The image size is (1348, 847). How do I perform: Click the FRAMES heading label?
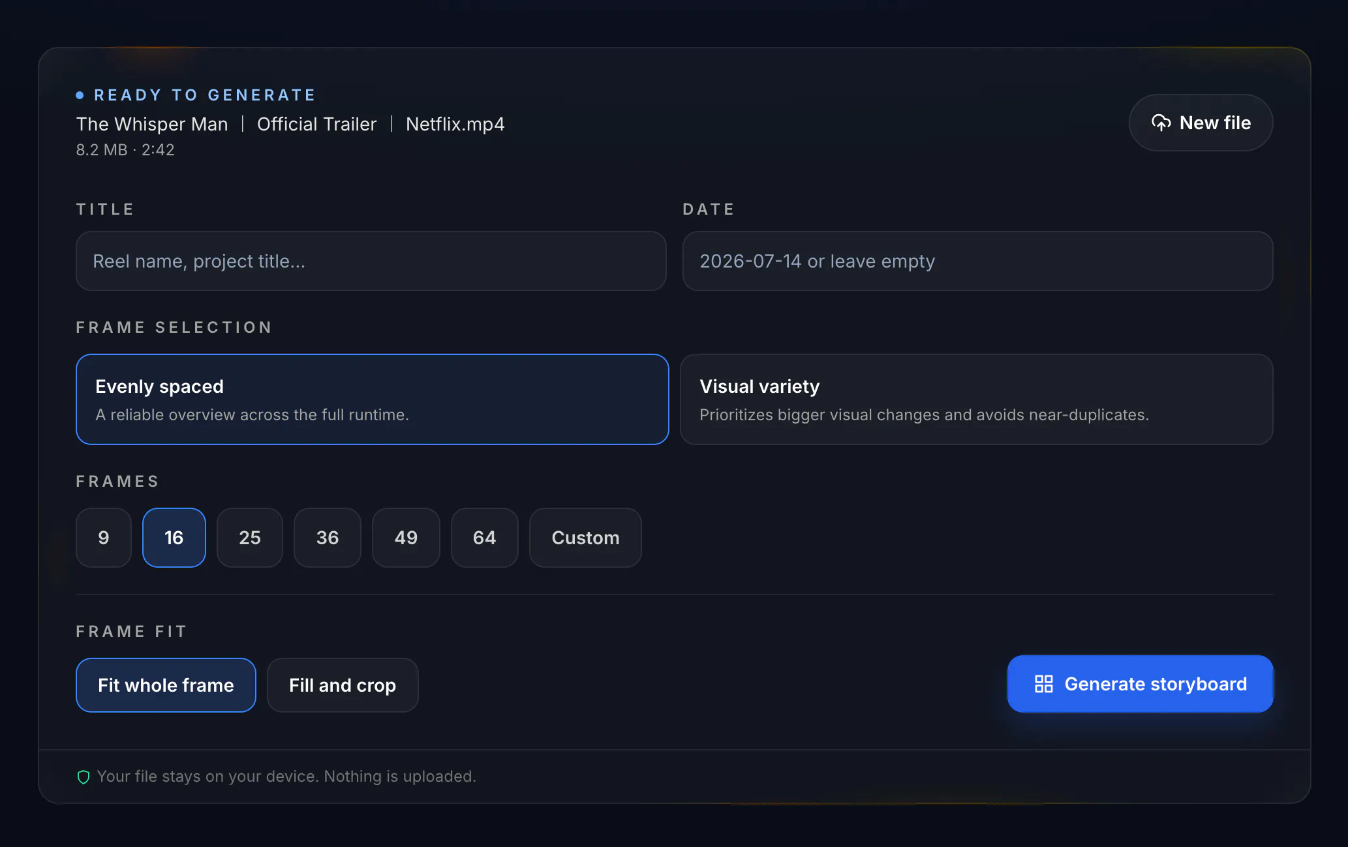click(117, 482)
